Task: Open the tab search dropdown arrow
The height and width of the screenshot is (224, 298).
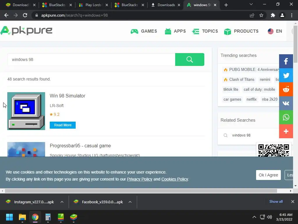Action: click(x=251, y=4)
